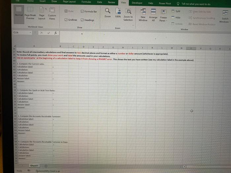
Task: Open the Accessibility checker status
Action: (x=48, y=171)
